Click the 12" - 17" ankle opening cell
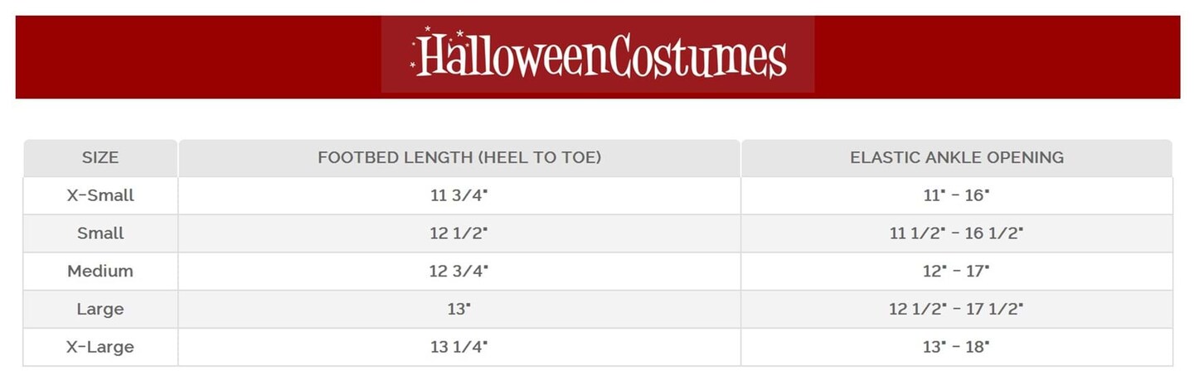 point(956,271)
